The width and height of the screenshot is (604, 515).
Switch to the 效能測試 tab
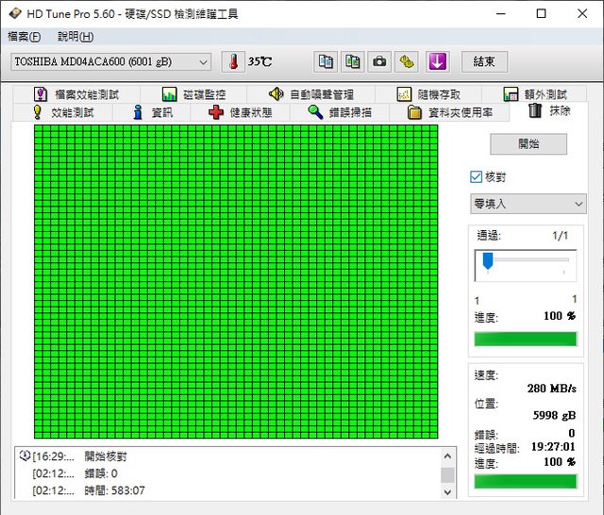click(x=63, y=112)
